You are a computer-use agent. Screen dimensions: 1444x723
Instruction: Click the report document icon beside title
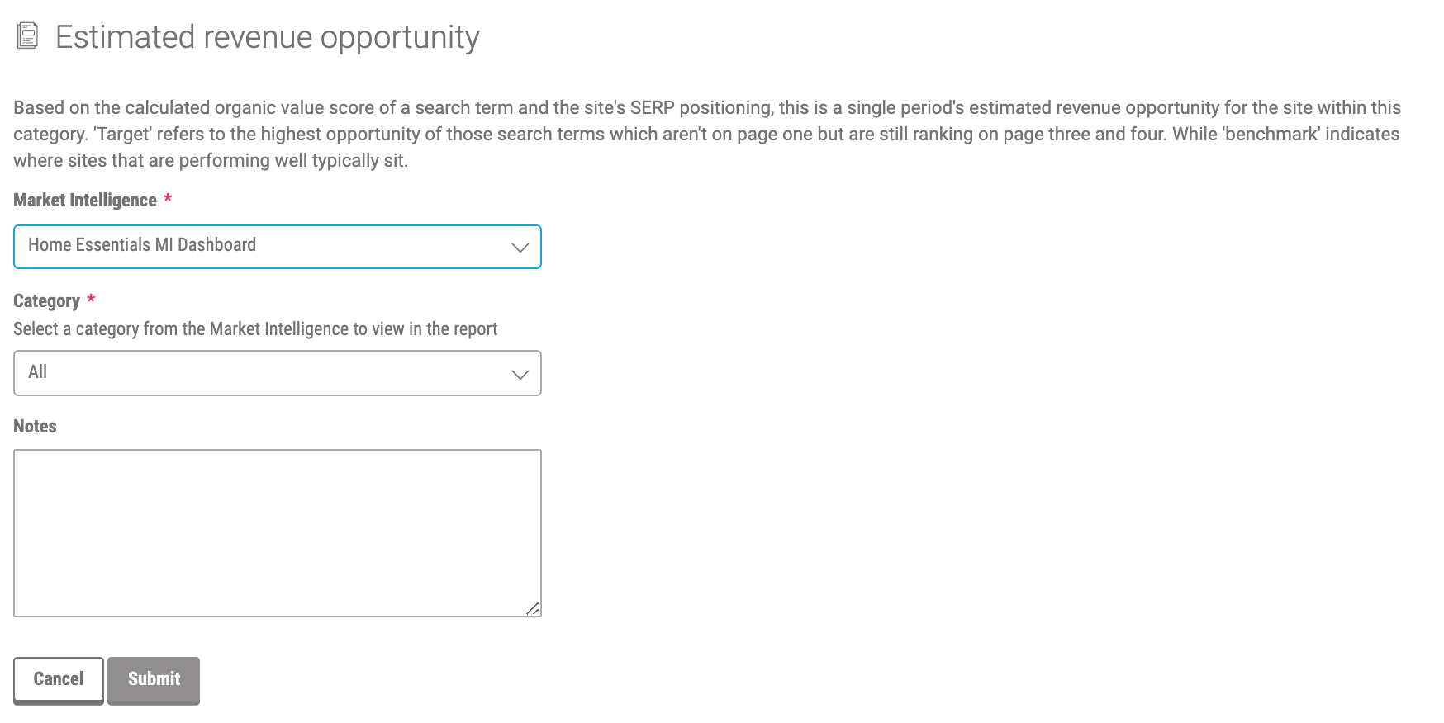[27, 35]
